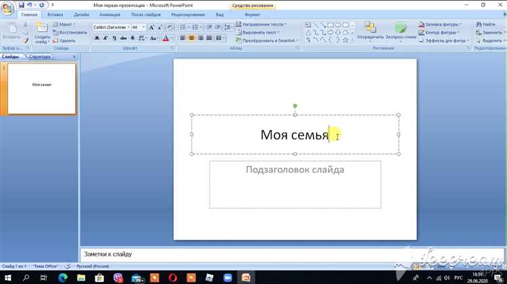
Task: Open the Windows Start menu
Action: point(7,277)
